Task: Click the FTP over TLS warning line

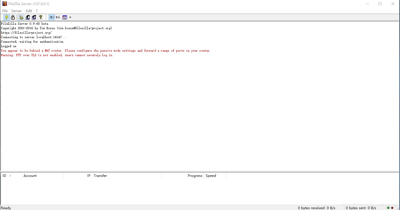Action: 57,55
